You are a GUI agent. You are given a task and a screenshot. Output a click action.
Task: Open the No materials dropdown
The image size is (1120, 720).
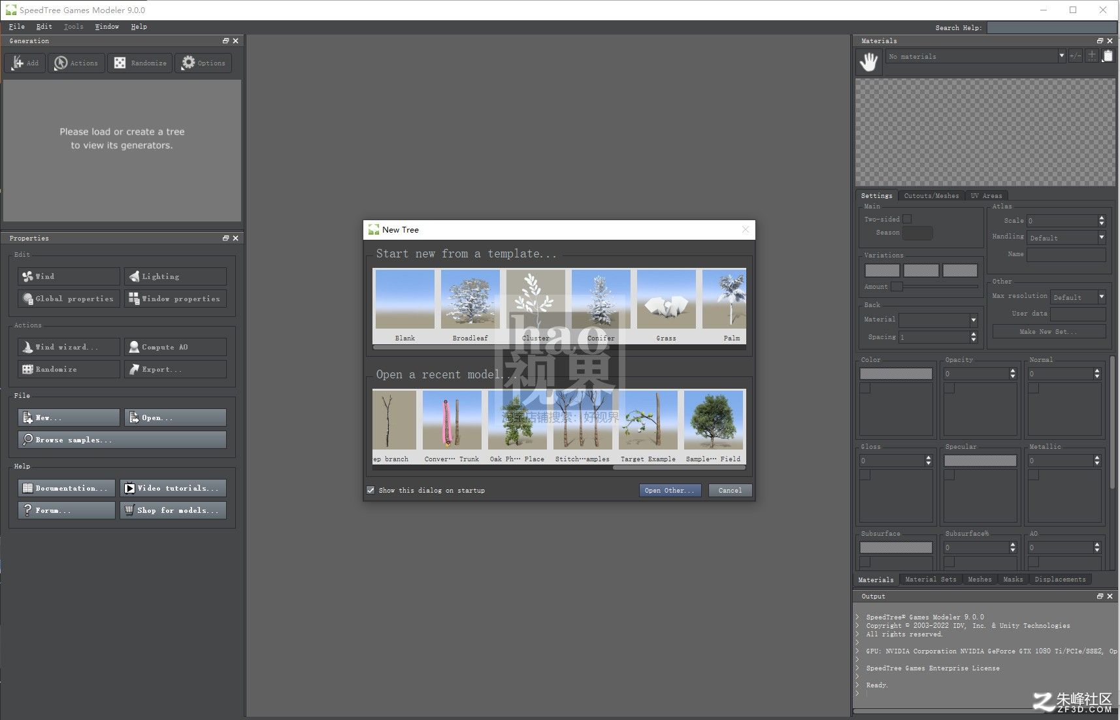pyautogui.click(x=976, y=56)
